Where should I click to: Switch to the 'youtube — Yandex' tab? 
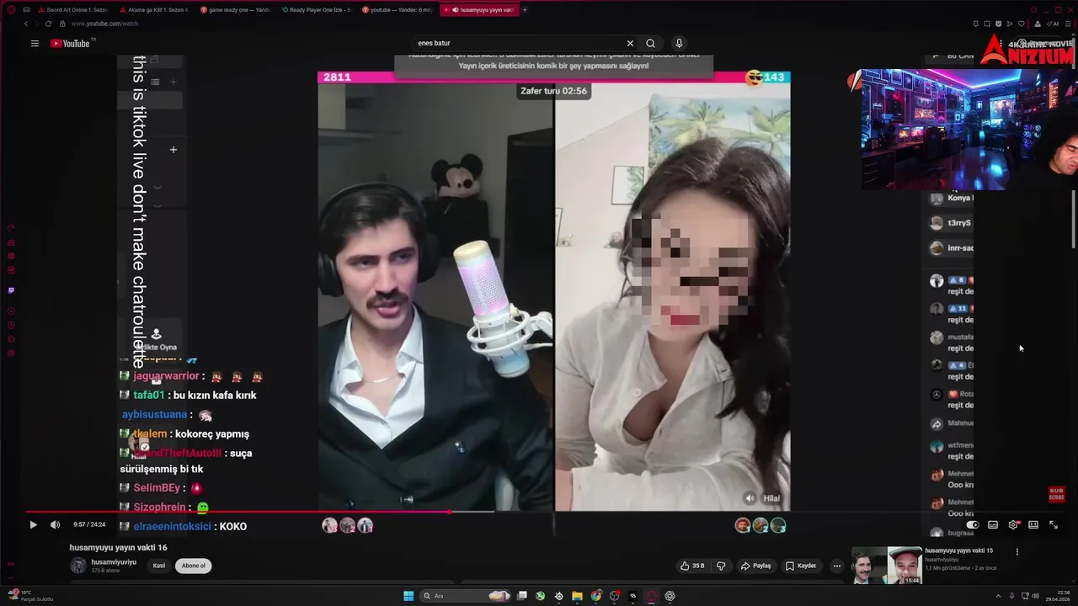click(397, 10)
